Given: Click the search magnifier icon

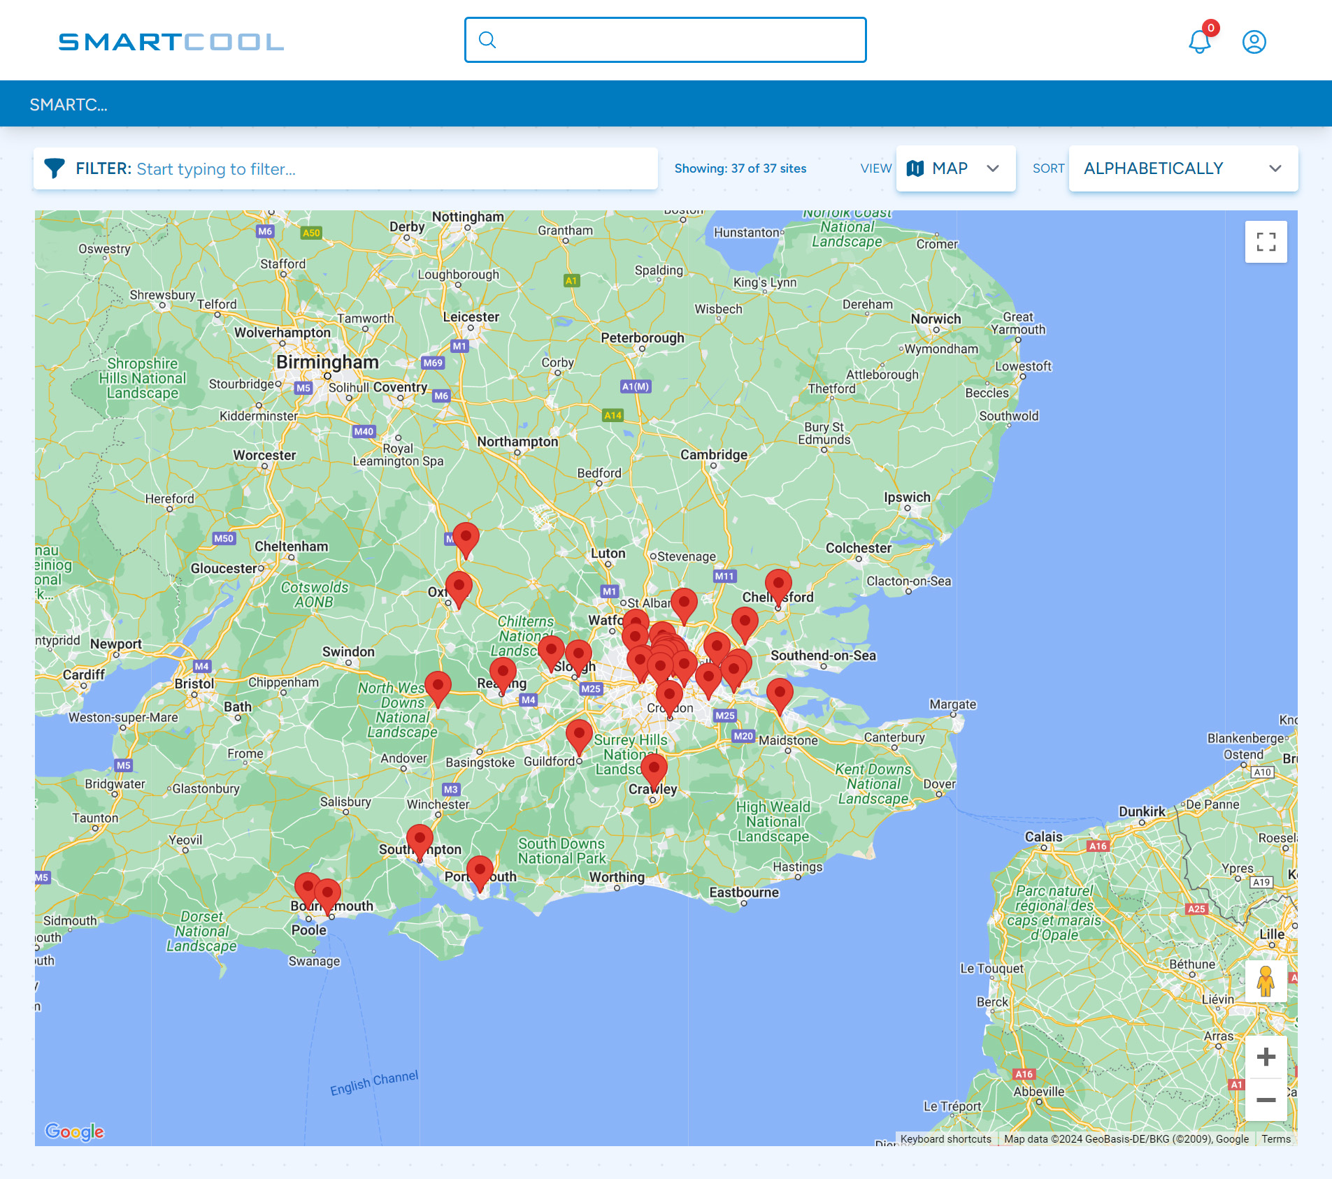Looking at the screenshot, I should tap(487, 40).
